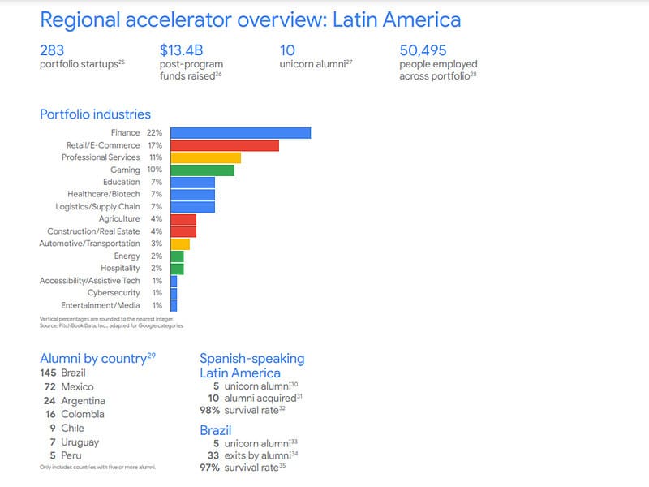649x487 pixels.
Task: Click the 'Construction/Real Estate' label
Action: coord(93,231)
